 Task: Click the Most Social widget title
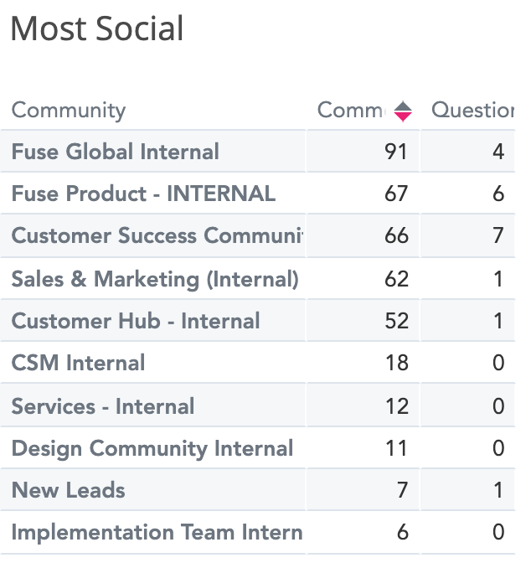[97, 29]
